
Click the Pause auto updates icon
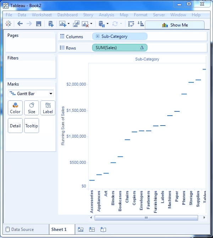point(102,24)
